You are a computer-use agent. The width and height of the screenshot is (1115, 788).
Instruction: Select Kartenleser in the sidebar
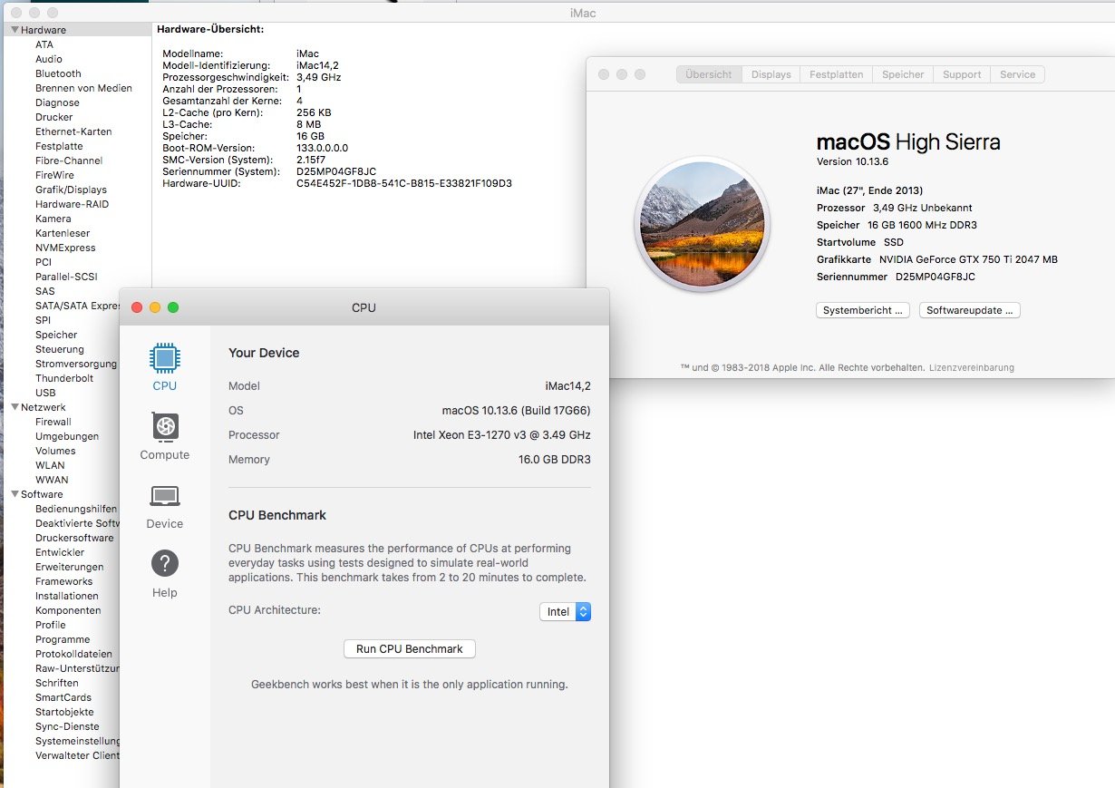coord(63,233)
